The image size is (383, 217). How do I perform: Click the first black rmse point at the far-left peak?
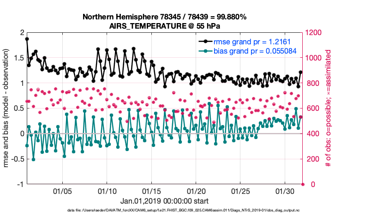point(27,39)
